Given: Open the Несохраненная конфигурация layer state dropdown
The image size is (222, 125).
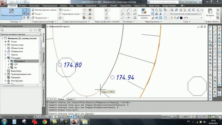Looking at the screenshot, I should [x=186, y=14].
